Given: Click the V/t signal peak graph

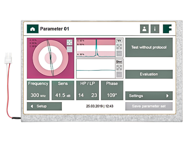Looking at the screenshot, I should pyautogui.click(x=96, y=48).
